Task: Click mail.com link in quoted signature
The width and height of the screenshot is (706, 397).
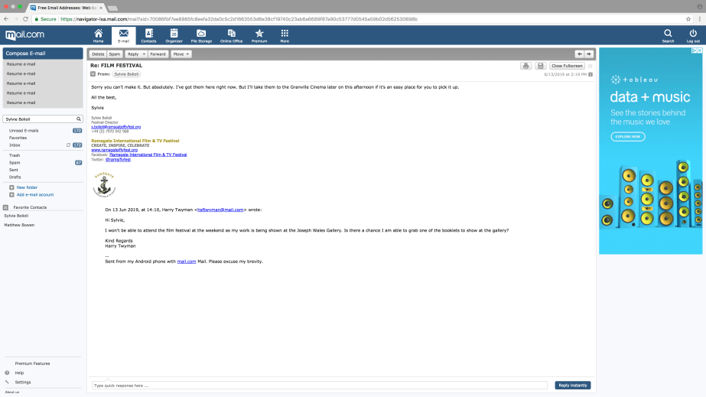Action: pyautogui.click(x=187, y=261)
